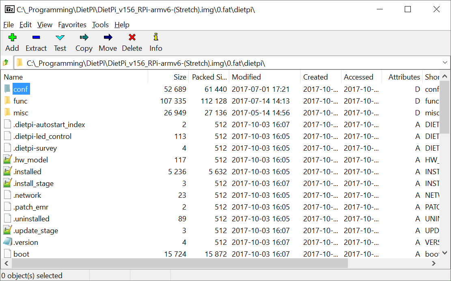Screen dimensions: 451x281
Task: Select the .update_stage file name
Action: click(x=36, y=231)
